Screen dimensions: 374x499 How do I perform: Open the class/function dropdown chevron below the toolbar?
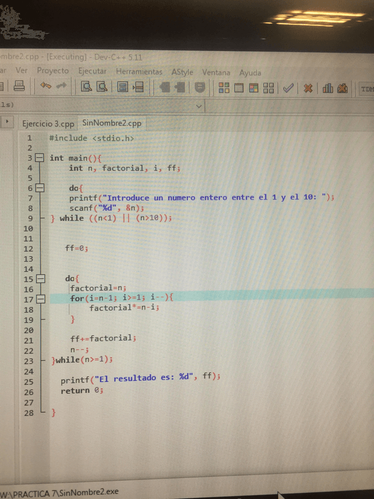[x=198, y=107]
